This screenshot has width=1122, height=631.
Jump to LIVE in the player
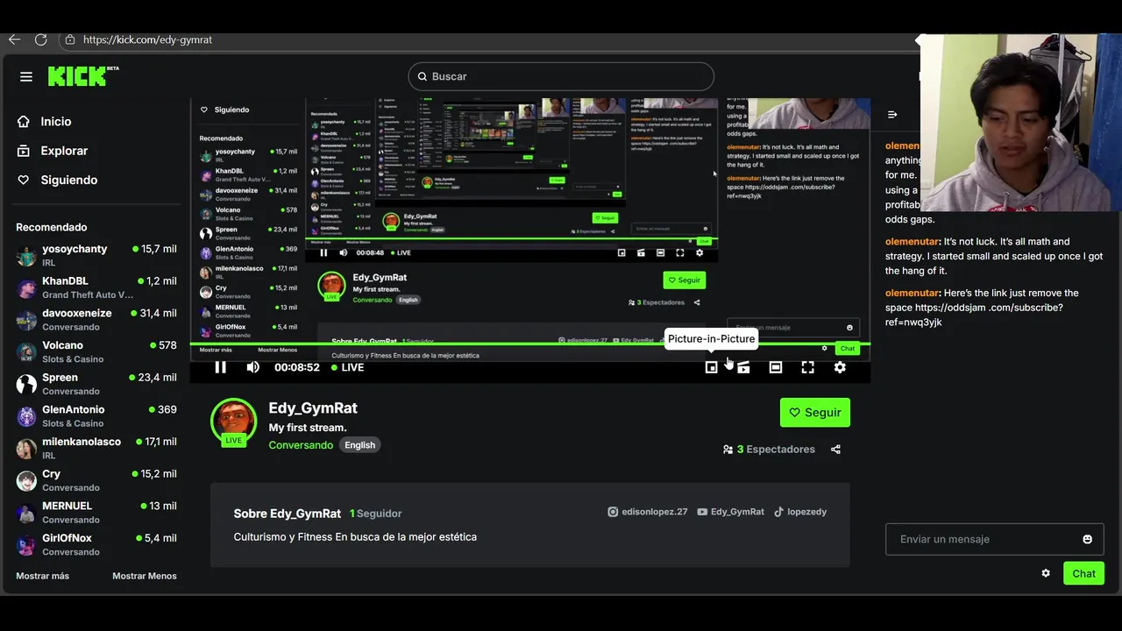(347, 367)
